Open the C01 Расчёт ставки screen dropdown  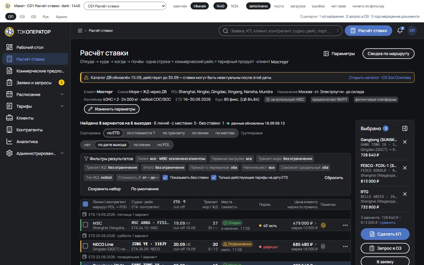click(x=125, y=6)
